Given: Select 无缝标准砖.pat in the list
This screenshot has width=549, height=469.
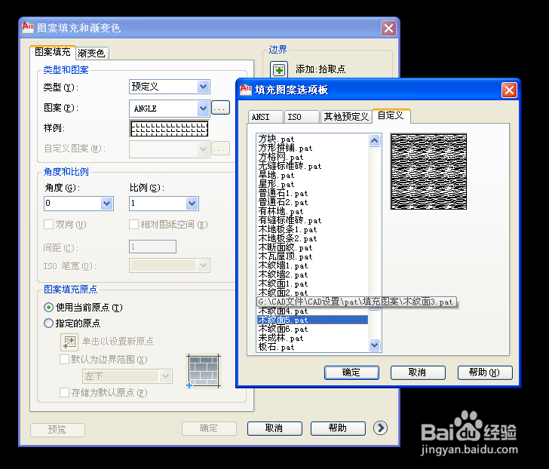Looking at the screenshot, I should coord(290,166).
